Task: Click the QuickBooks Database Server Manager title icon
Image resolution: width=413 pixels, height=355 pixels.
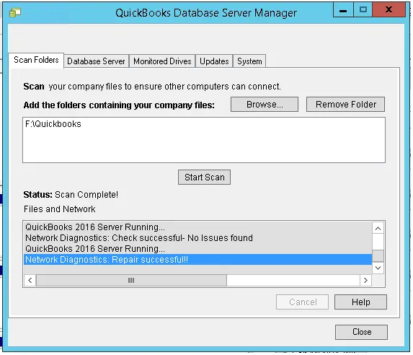Action: click(x=15, y=12)
